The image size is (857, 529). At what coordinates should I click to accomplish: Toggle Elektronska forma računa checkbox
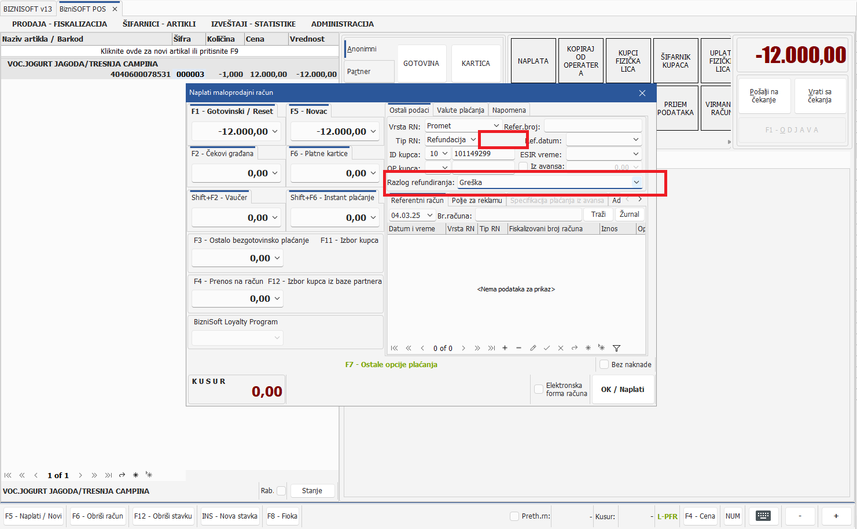(x=539, y=389)
